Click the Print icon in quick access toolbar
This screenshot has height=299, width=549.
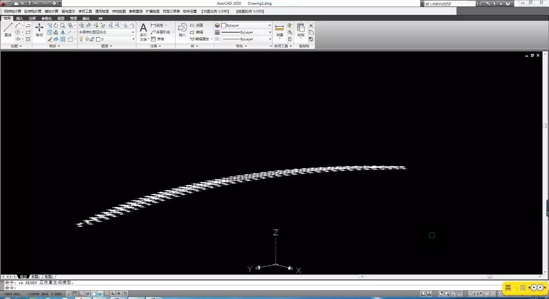pos(54,3)
